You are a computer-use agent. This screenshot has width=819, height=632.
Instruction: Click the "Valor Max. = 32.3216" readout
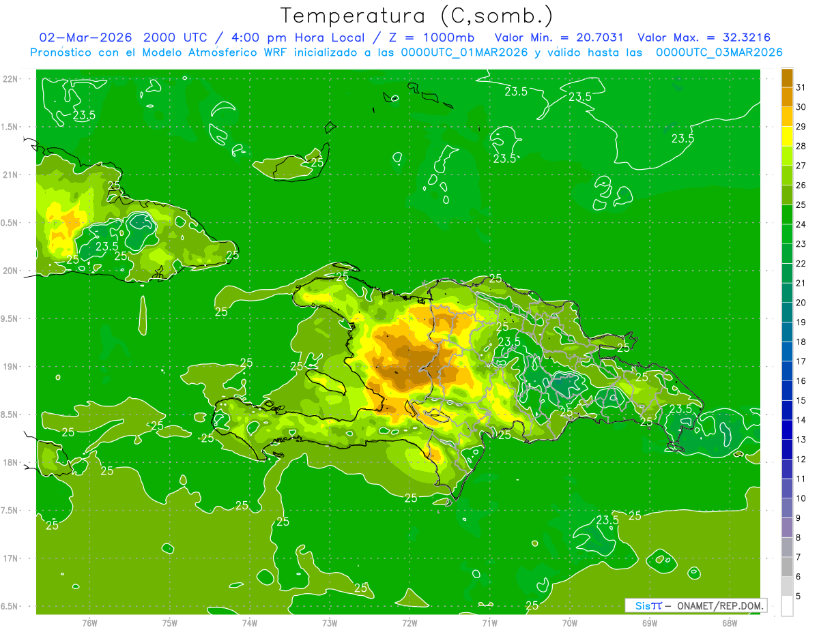[x=704, y=37]
